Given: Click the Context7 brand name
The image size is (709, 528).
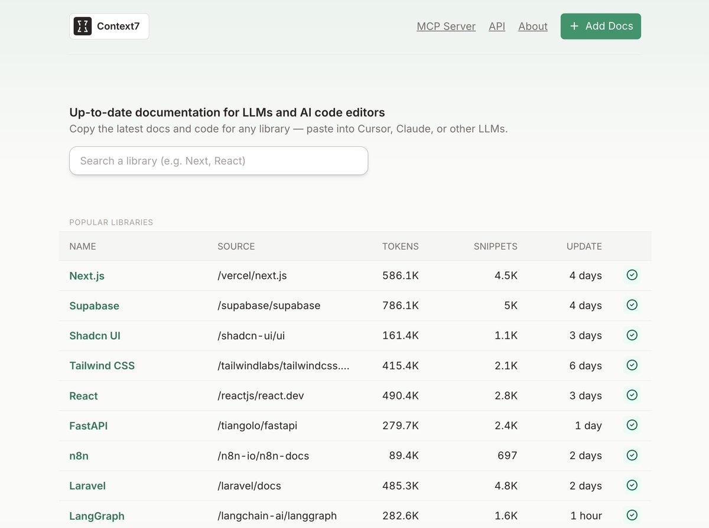Looking at the screenshot, I should pyautogui.click(x=118, y=27).
